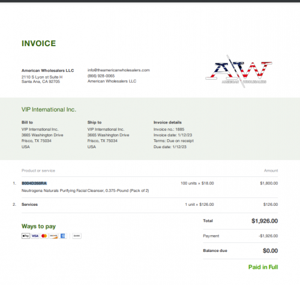The height and width of the screenshot is (285, 300).
Task: Click USA under the Ship to address
Action: pyautogui.click(x=92, y=146)
